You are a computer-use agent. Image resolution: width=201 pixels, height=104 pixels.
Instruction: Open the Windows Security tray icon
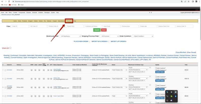[x=167, y=92]
